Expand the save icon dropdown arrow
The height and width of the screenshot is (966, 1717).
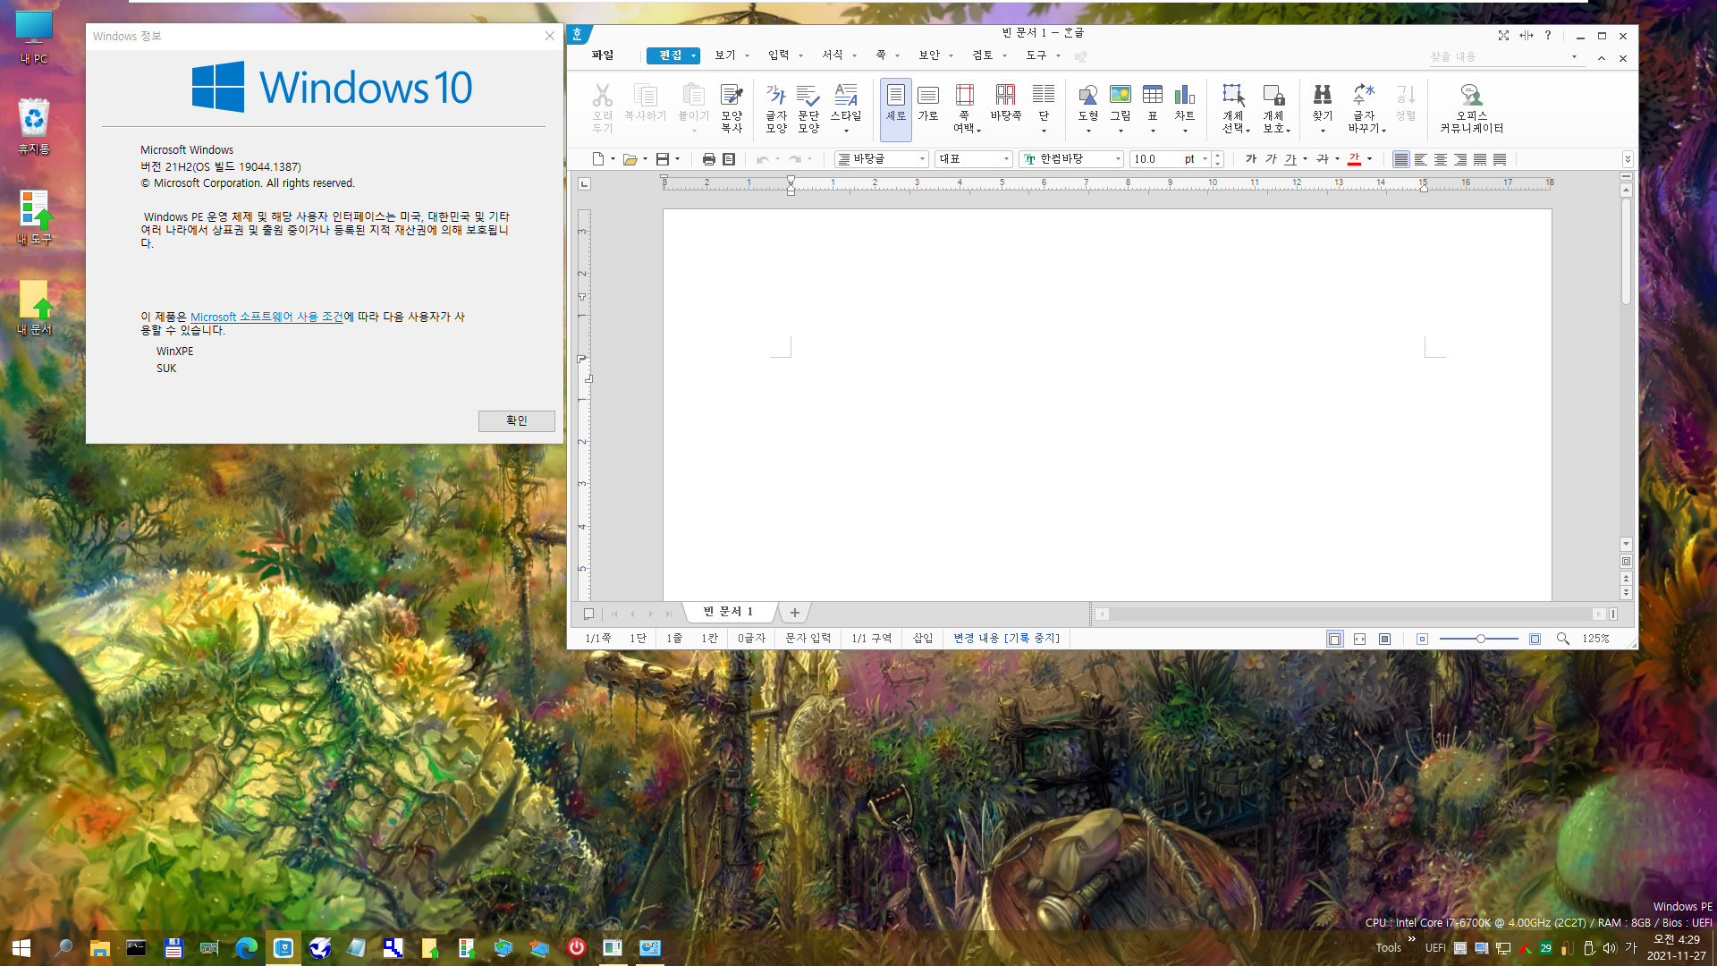(x=677, y=159)
